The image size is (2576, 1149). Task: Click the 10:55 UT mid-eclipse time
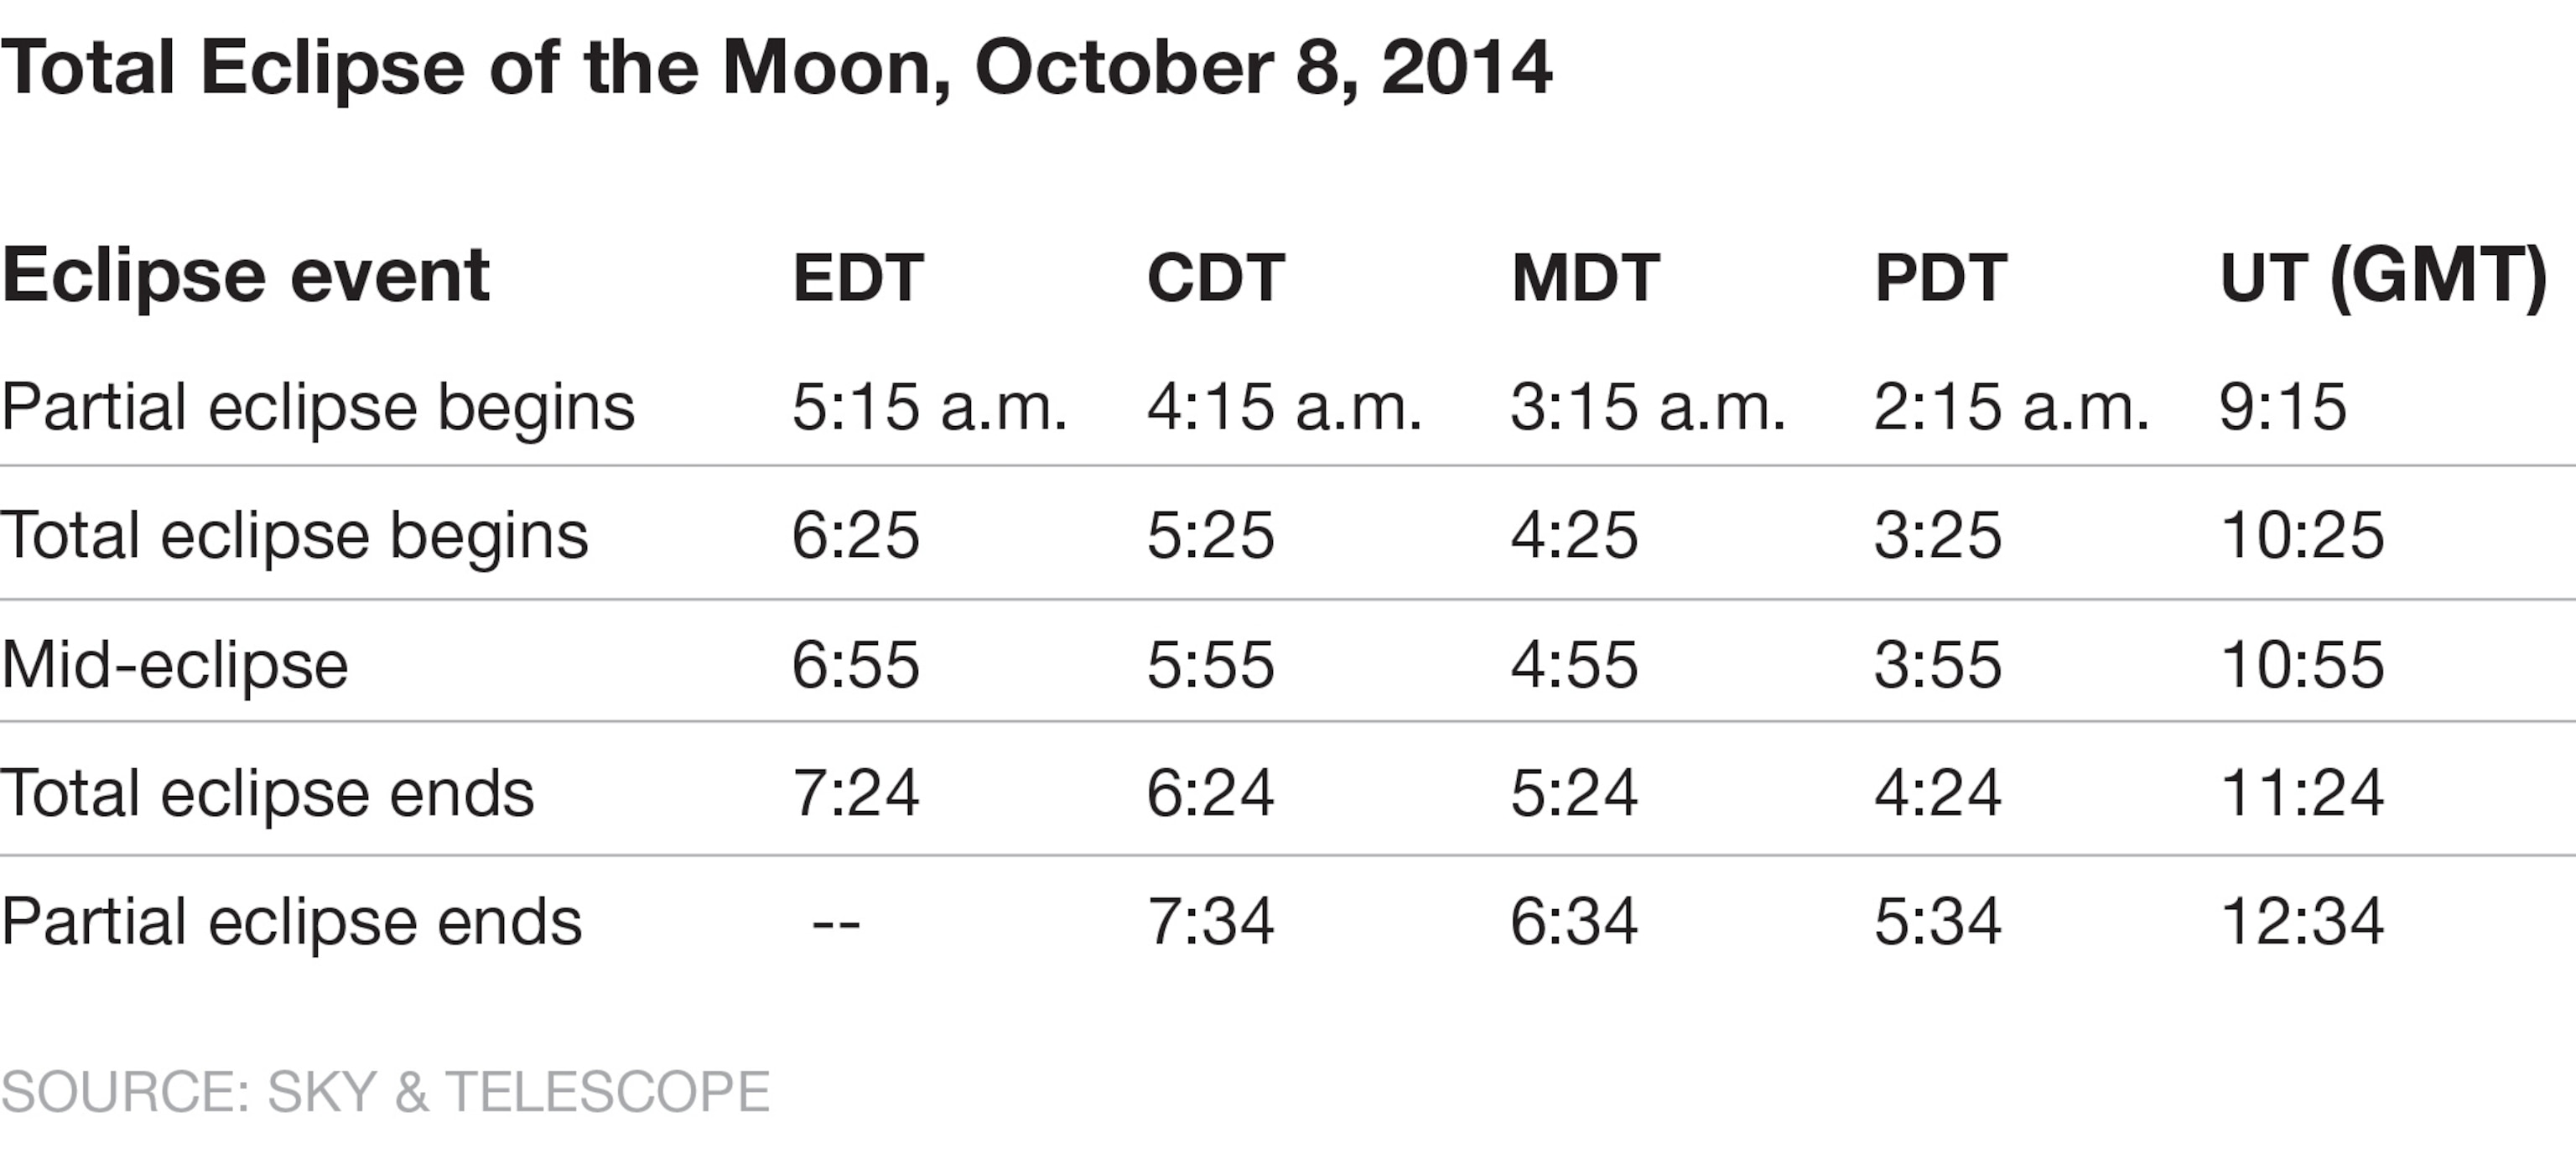click(x=2302, y=665)
